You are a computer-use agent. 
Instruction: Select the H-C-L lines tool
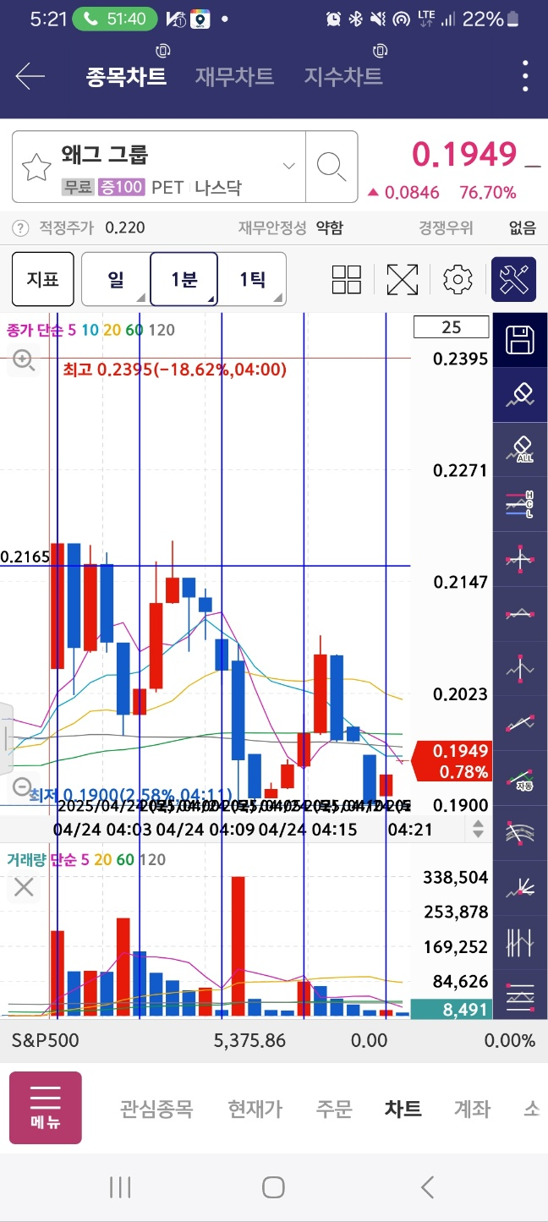(x=519, y=504)
